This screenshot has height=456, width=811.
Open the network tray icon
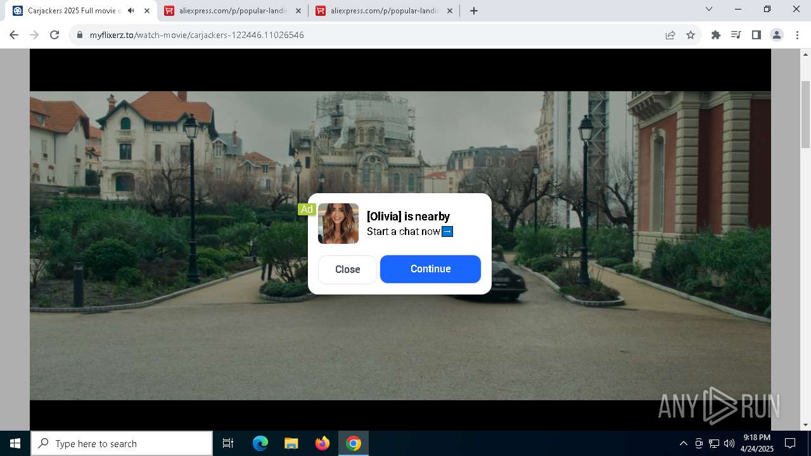click(714, 443)
